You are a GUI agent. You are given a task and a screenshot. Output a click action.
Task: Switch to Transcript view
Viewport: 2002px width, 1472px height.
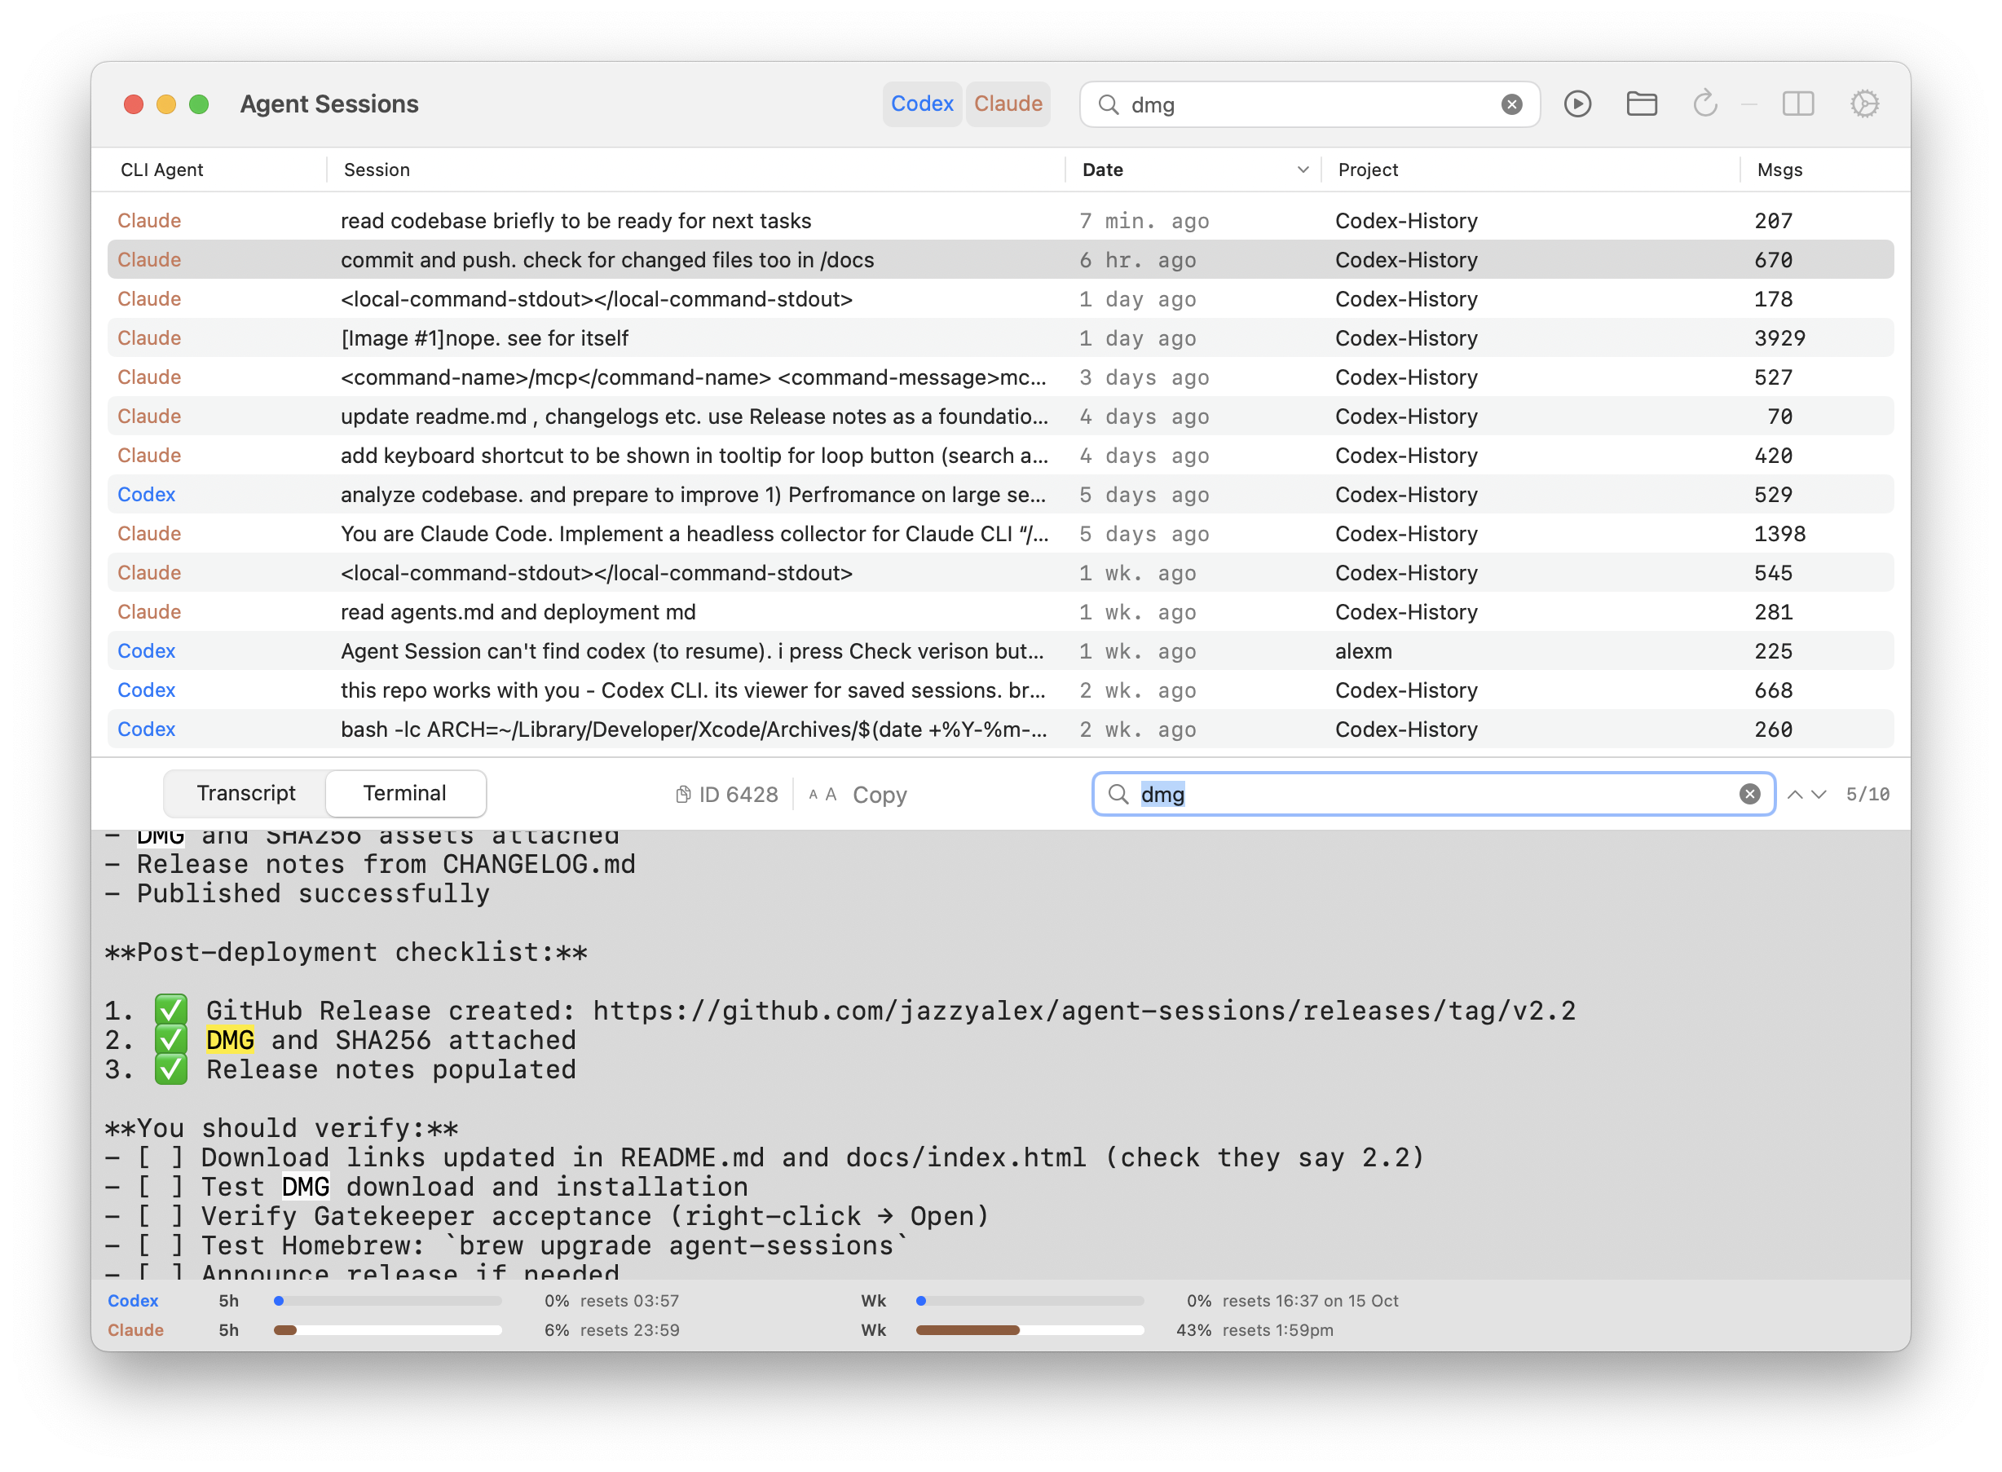(x=246, y=793)
